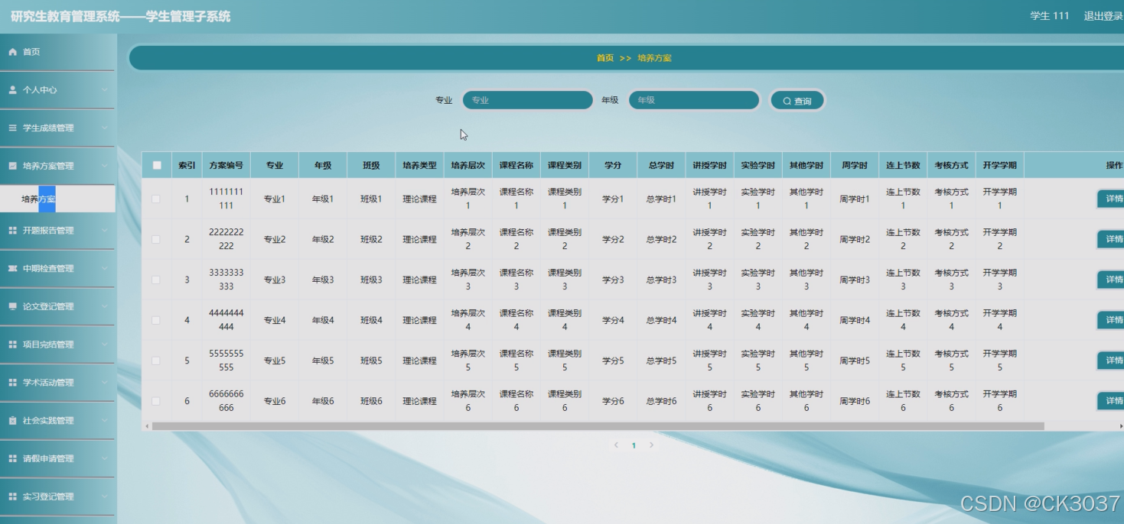Check the checkbox for 方案编号 1111111111

pos(156,200)
